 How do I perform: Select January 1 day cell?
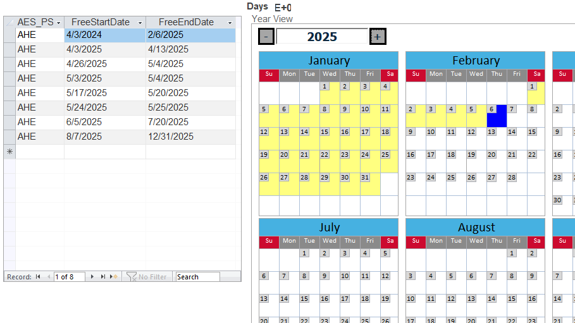pos(330,93)
